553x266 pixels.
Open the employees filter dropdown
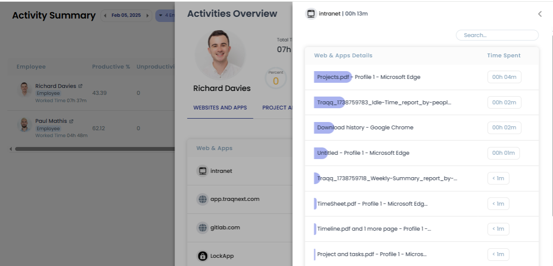coord(168,15)
